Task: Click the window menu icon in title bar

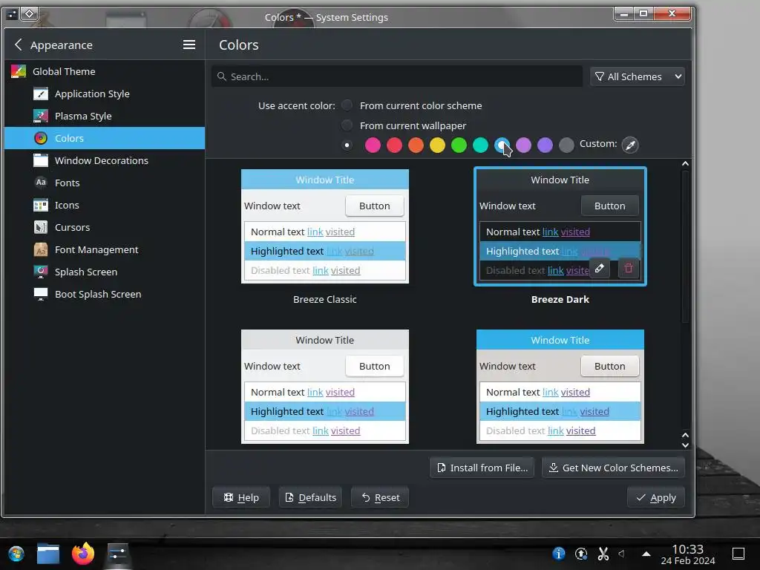Action: pyautogui.click(x=12, y=14)
